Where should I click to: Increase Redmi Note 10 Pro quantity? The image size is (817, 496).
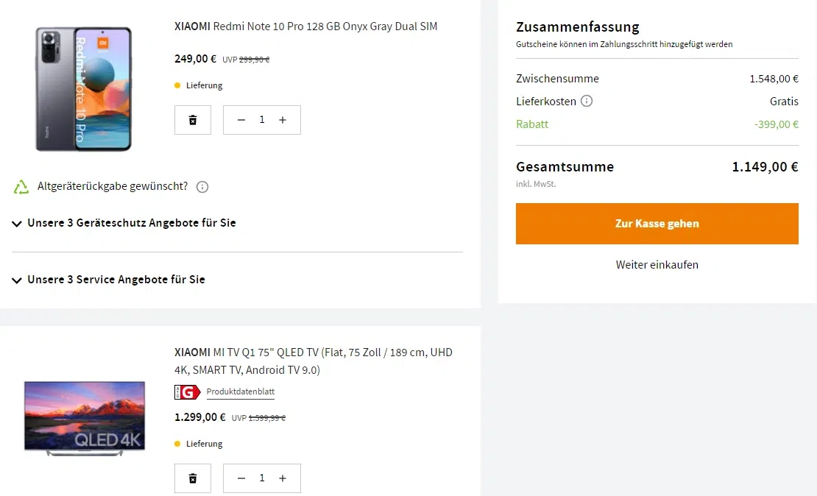pos(283,120)
